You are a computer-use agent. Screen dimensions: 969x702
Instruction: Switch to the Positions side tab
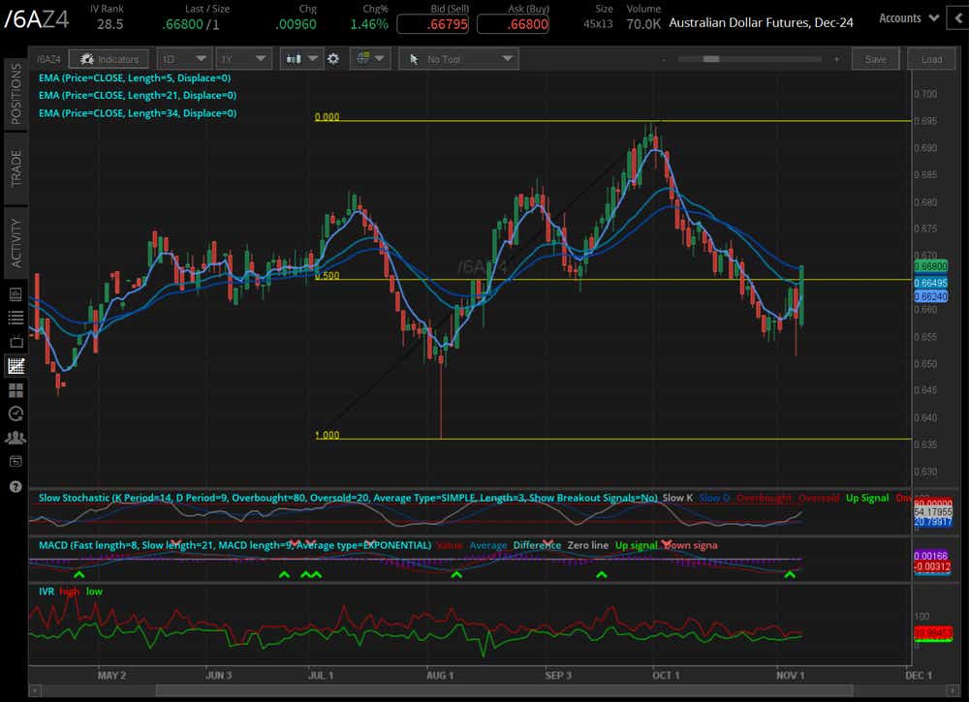tap(16, 94)
